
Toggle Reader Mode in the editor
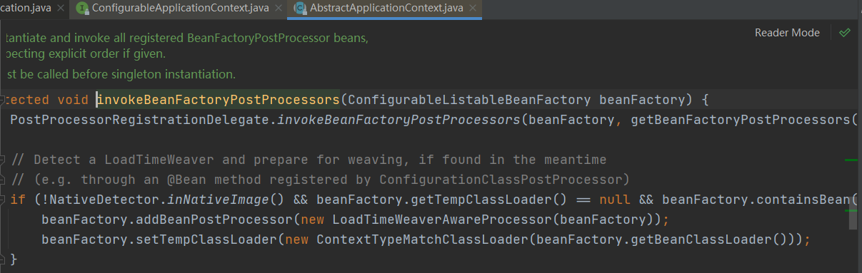pos(787,33)
